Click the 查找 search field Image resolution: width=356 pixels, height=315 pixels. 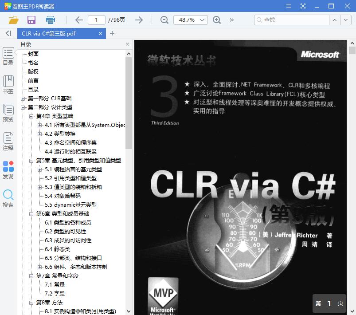pos(292,20)
